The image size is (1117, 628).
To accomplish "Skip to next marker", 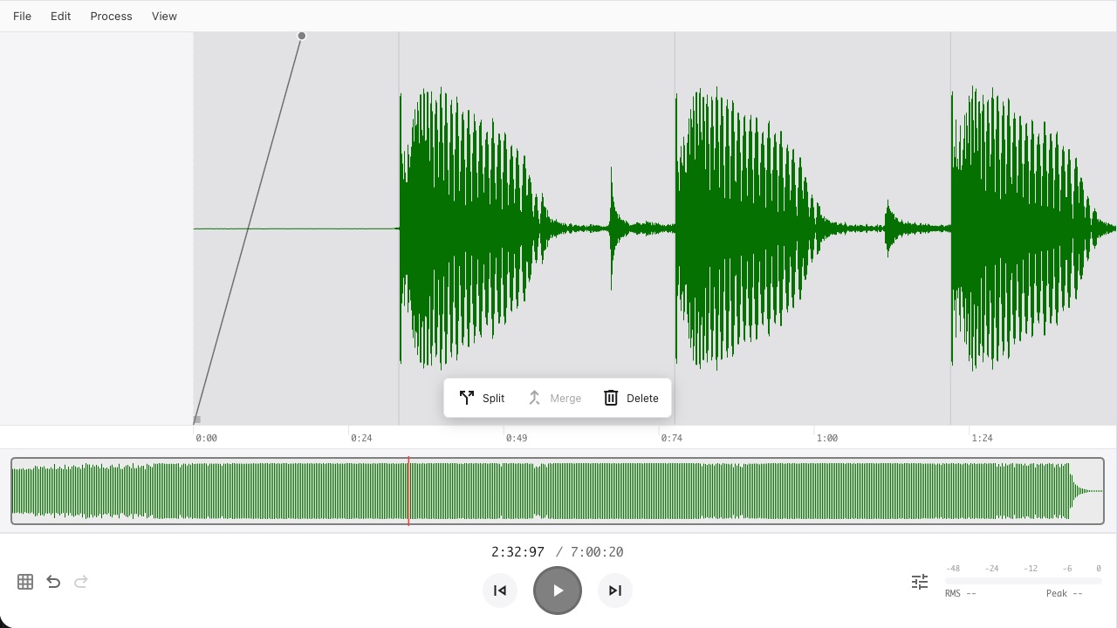I will pyautogui.click(x=615, y=590).
